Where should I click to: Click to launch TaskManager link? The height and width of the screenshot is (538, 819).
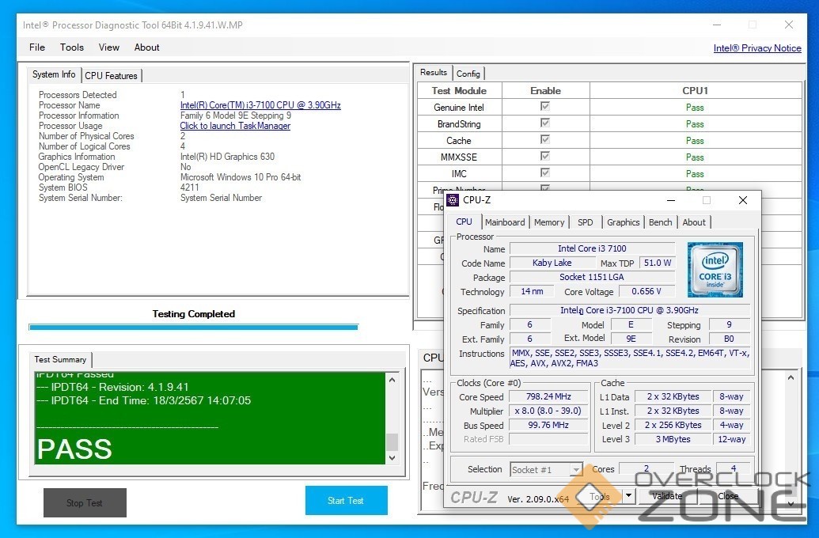[x=235, y=126]
